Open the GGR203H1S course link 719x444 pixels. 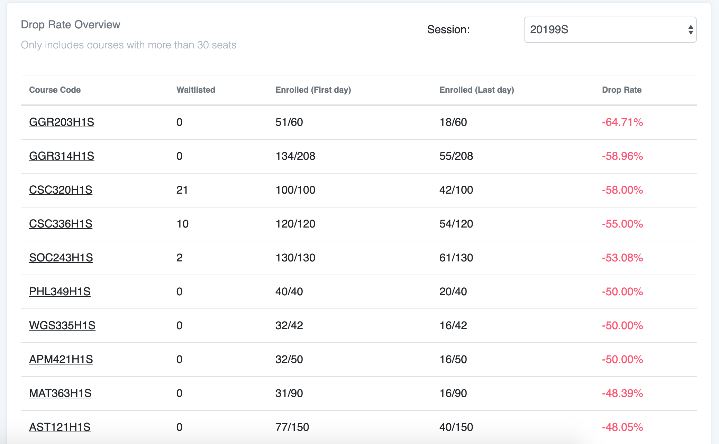[x=62, y=122]
